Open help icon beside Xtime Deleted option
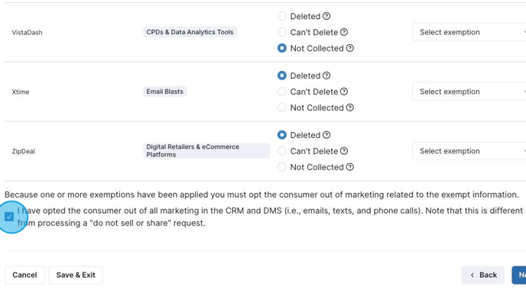 coord(326,76)
